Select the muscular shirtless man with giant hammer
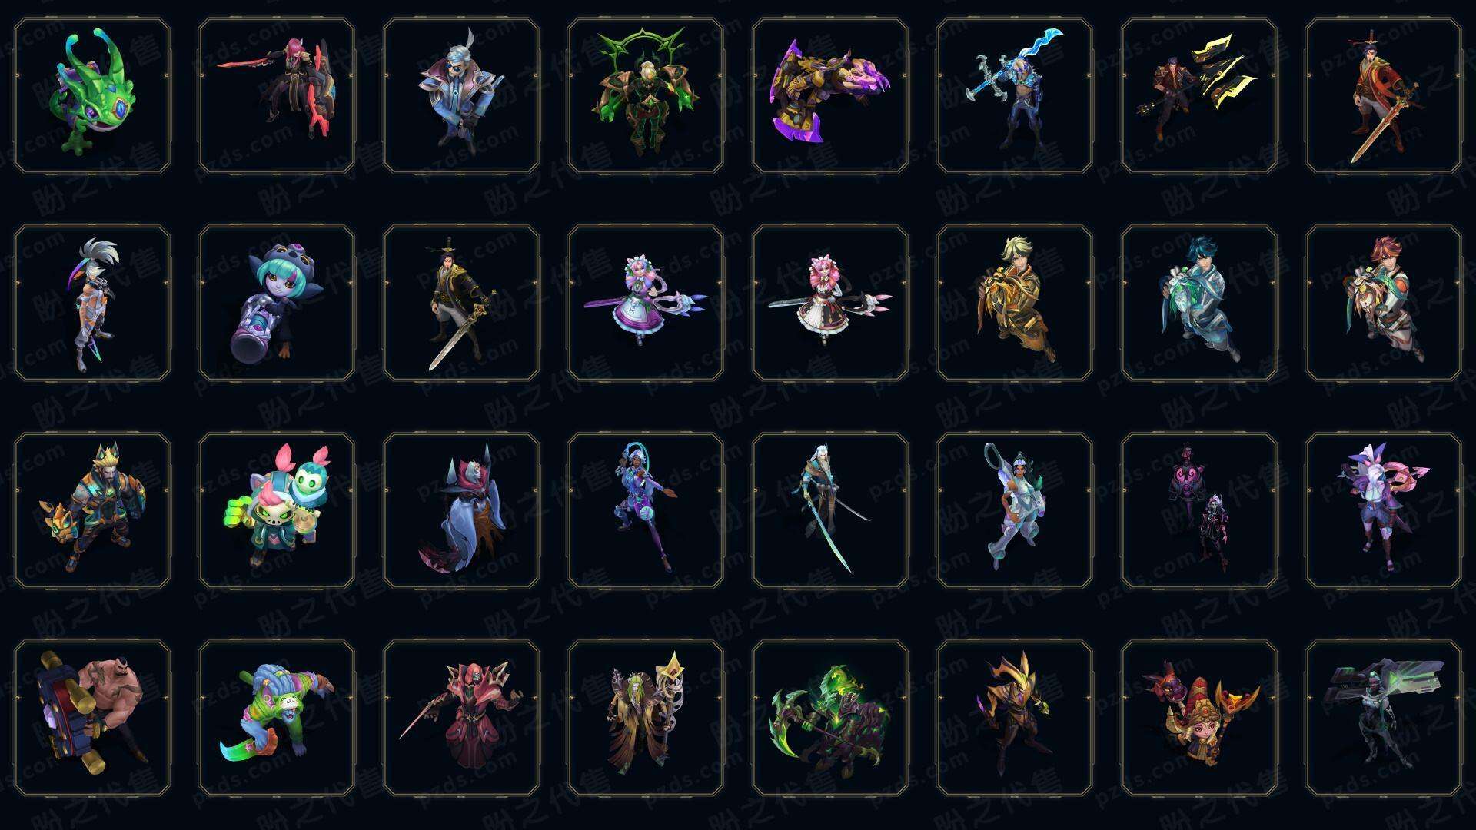 92,718
